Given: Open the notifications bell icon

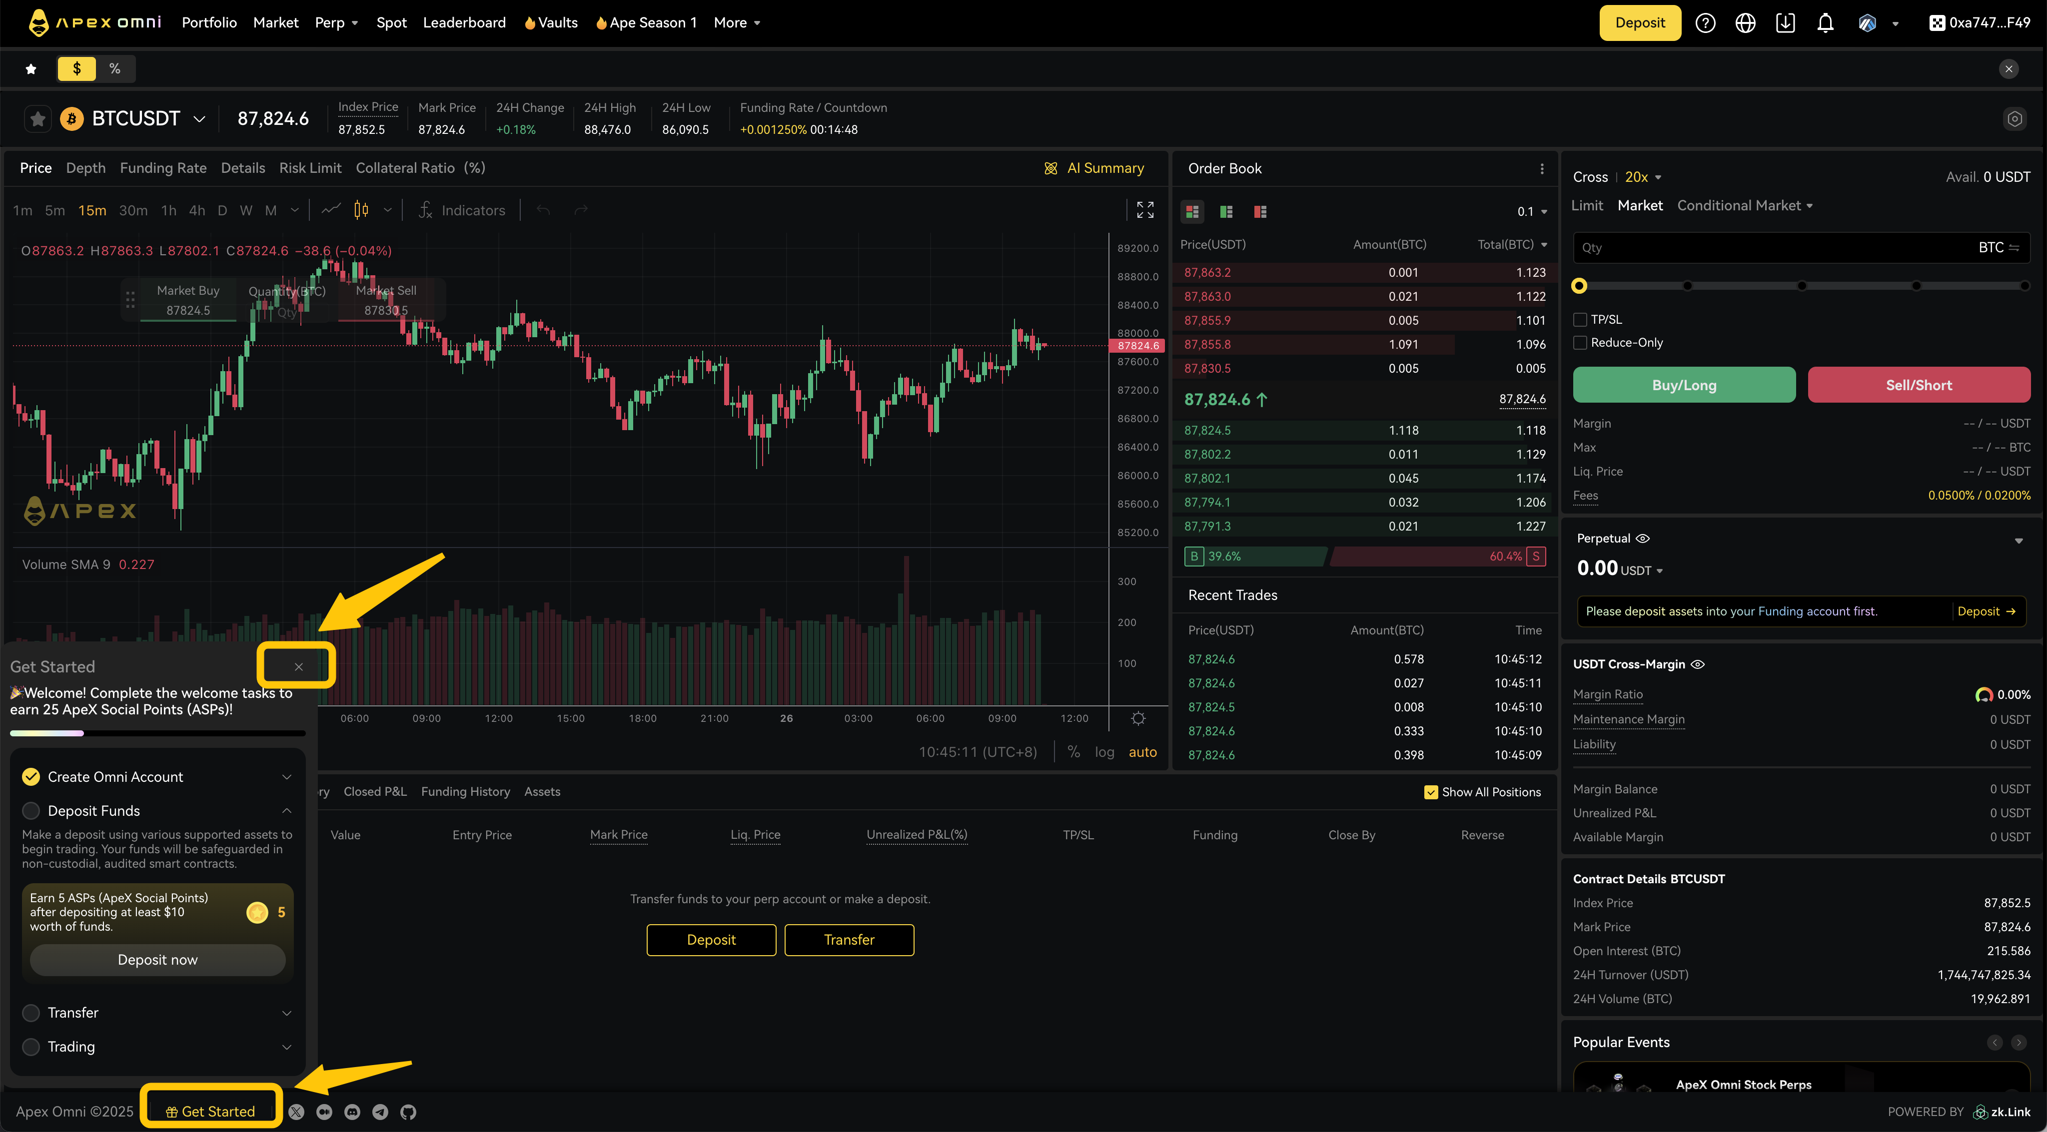Looking at the screenshot, I should pyautogui.click(x=1825, y=23).
